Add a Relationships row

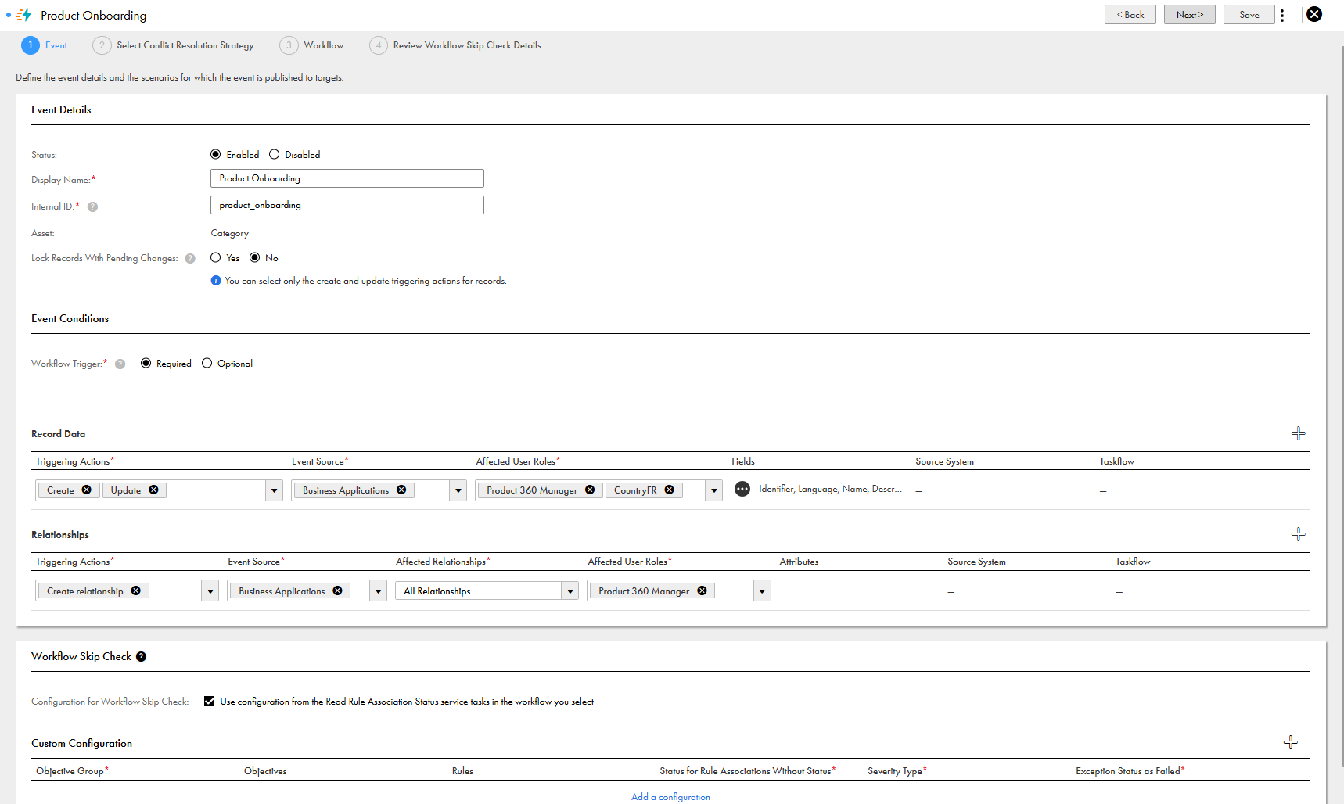[x=1298, y=534]
